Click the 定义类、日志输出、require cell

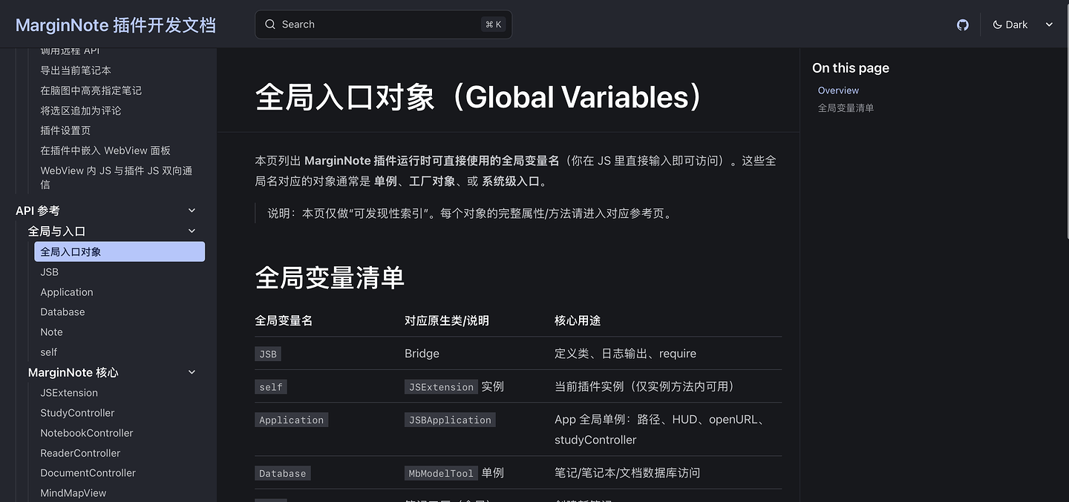click(625, 354)
